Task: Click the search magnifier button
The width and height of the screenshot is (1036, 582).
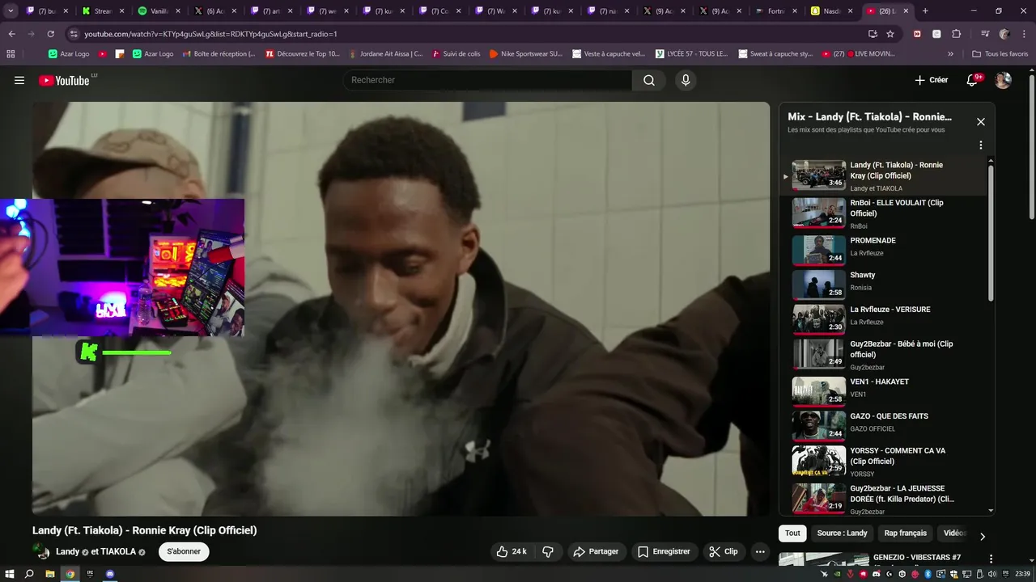Action: tap(649, 80)
